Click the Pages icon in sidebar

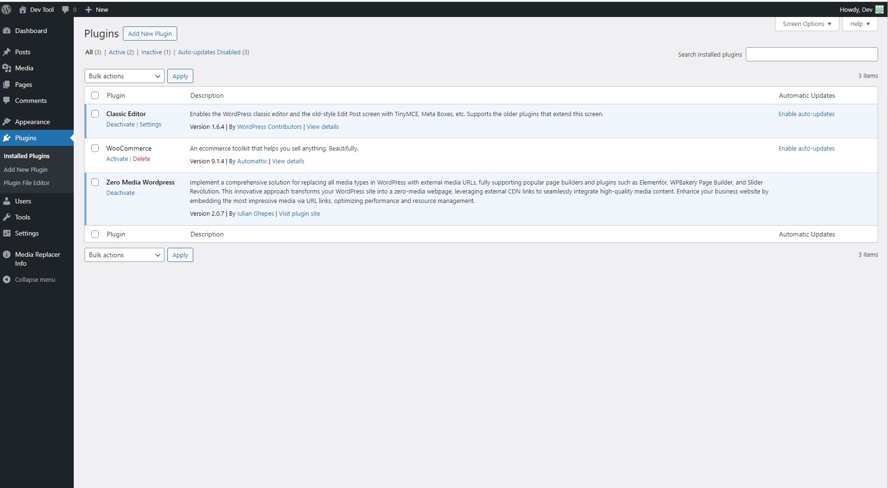point(7,84)
